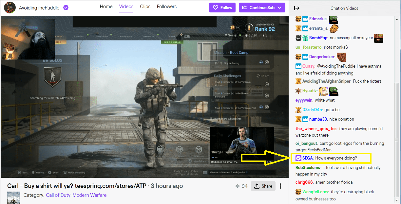This screenshot has height=204, width=401.
Task: Click the subscriber badge beside AvoidingTheAfghanSniper
Action: 298,81
